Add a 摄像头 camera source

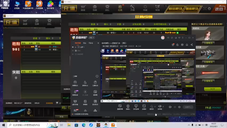(128, 107)
